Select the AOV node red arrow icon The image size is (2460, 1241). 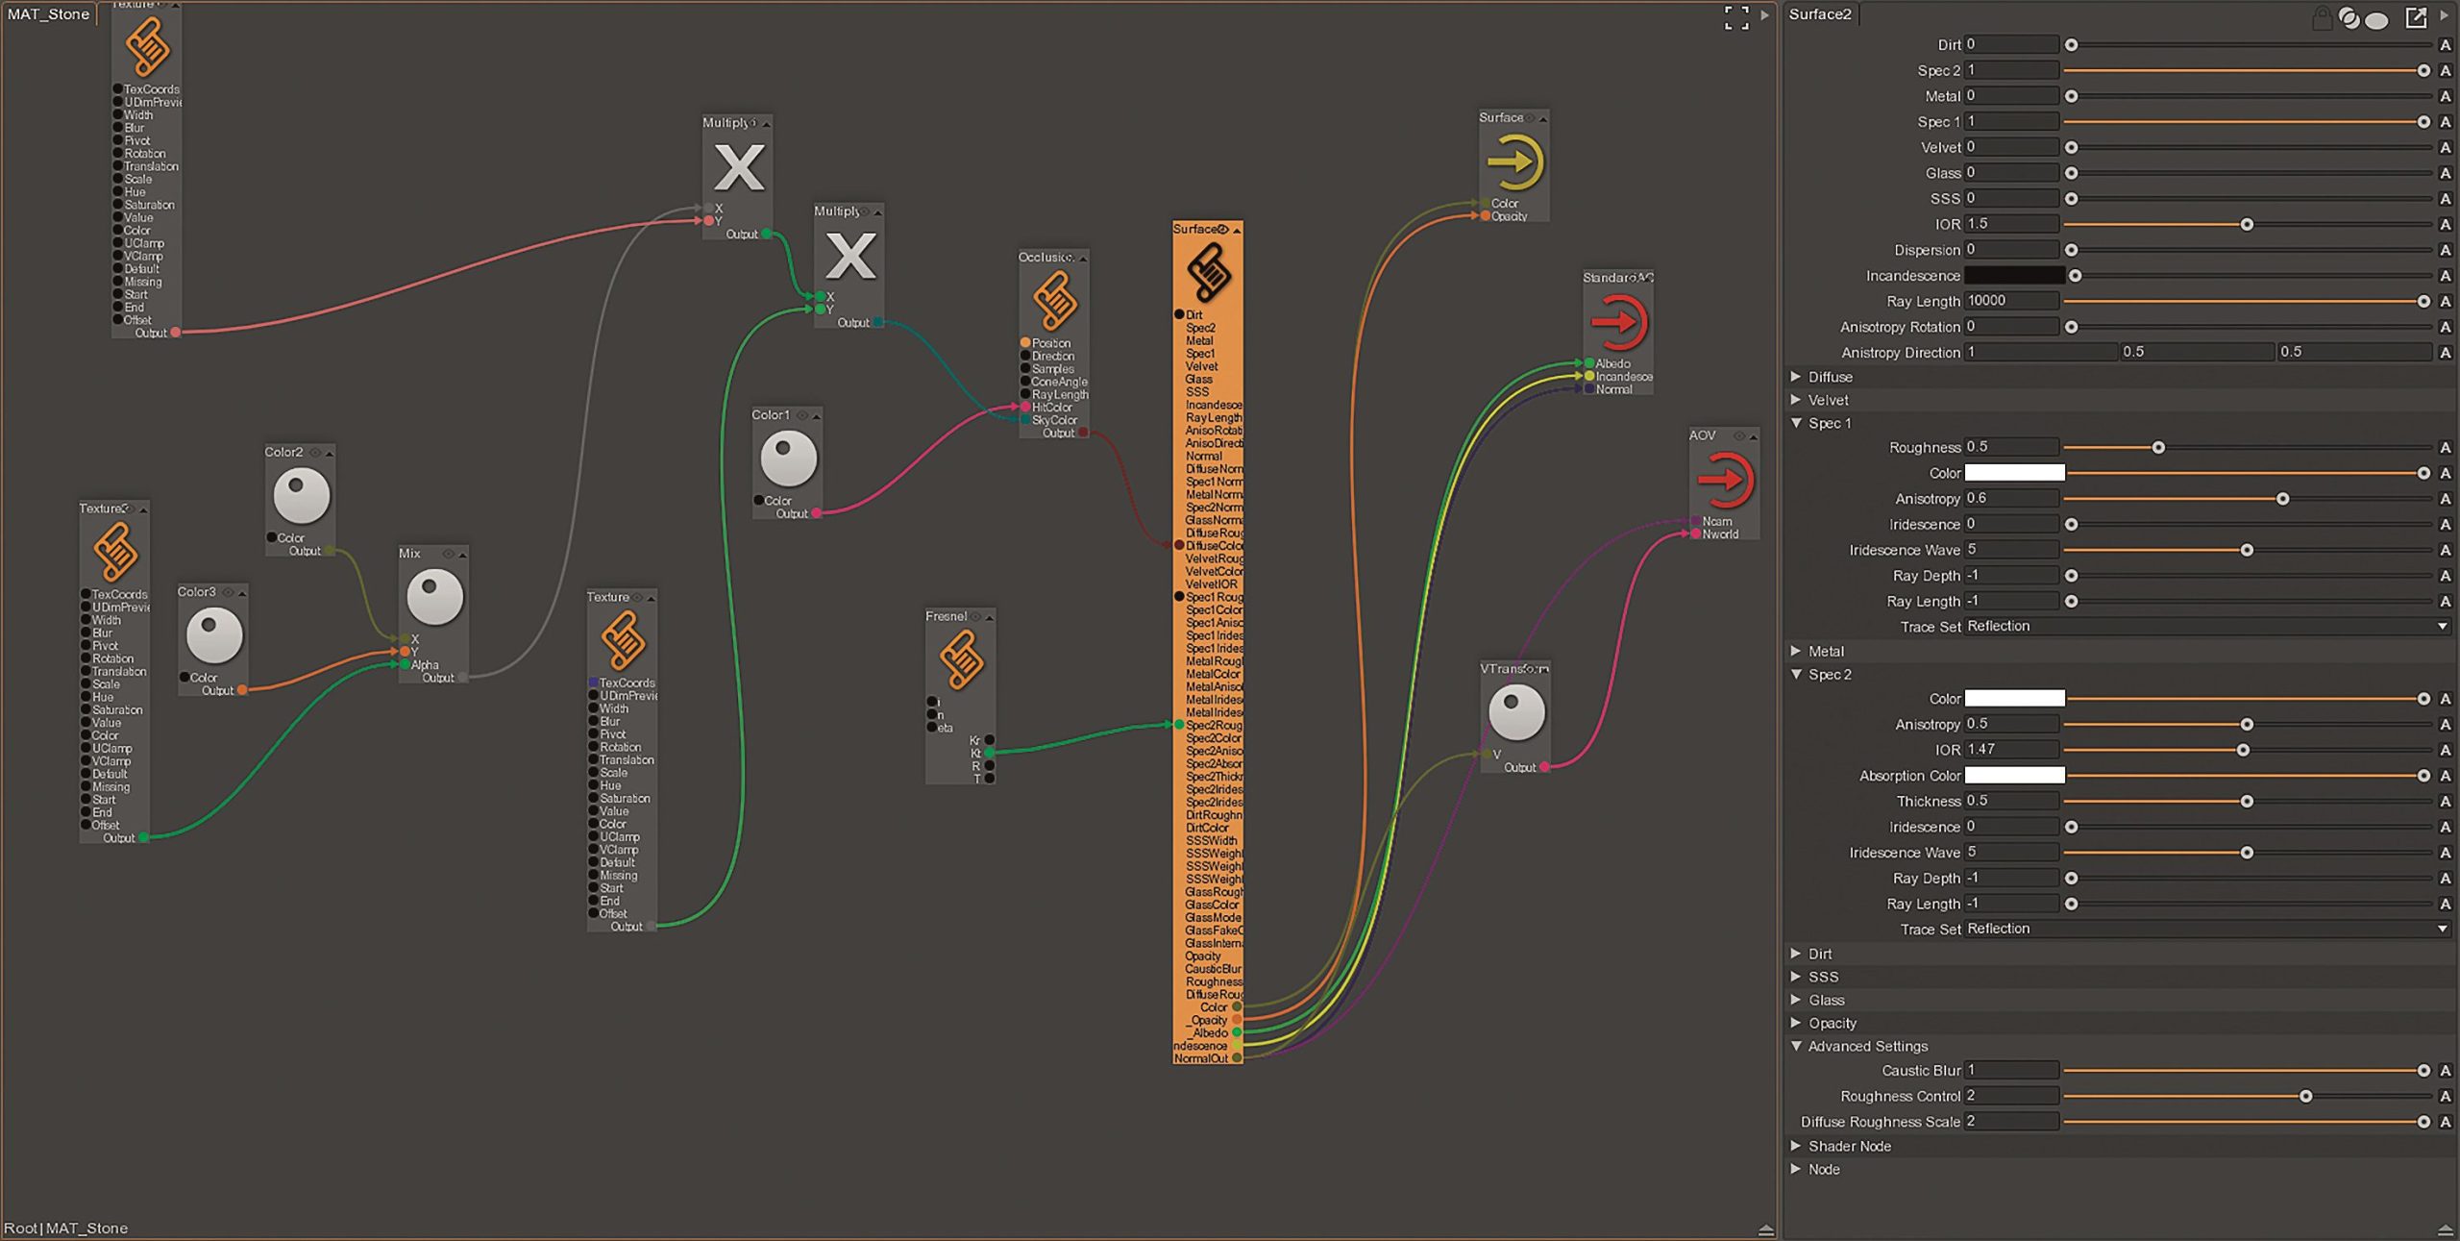pos(1725,480)
